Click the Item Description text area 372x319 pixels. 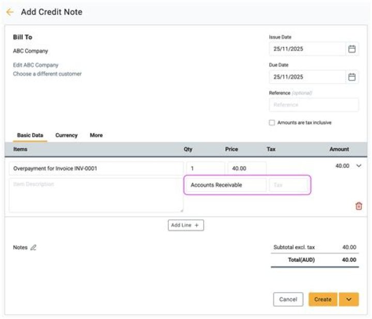(96, 195)
